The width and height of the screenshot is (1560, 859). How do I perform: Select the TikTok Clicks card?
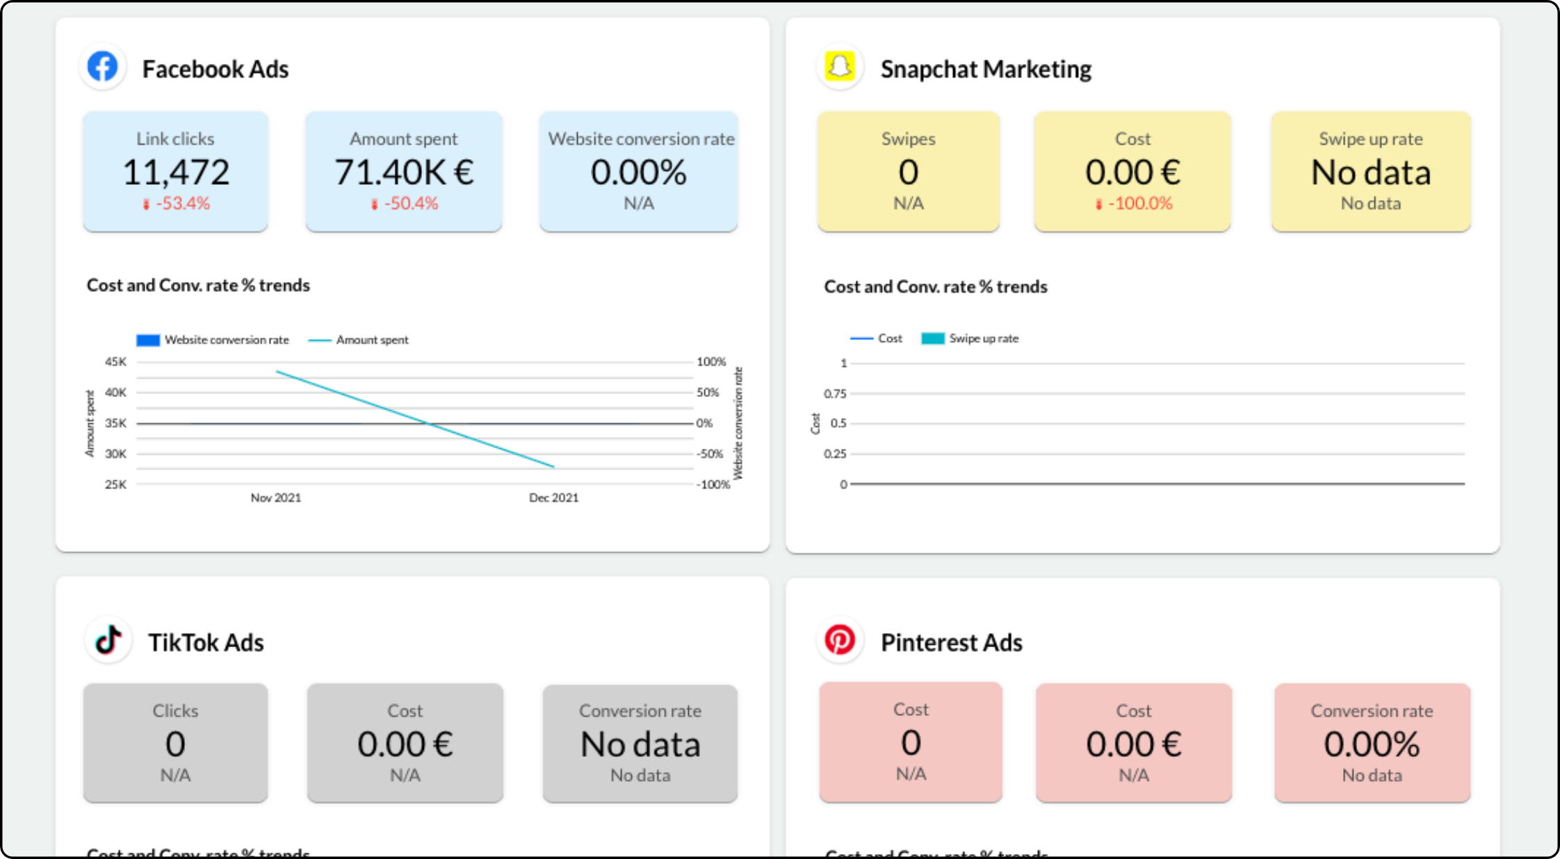coord(175,742)
